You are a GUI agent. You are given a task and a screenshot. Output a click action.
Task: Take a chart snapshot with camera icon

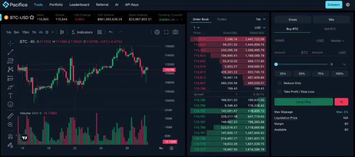coord(175,32)
